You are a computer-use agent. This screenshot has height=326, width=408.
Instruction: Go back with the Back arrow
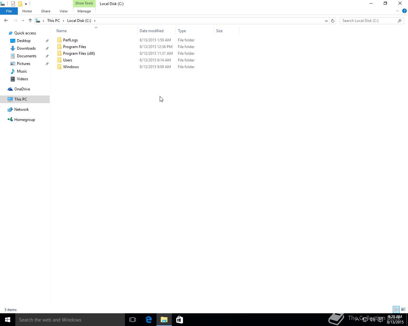click(6, 21)
